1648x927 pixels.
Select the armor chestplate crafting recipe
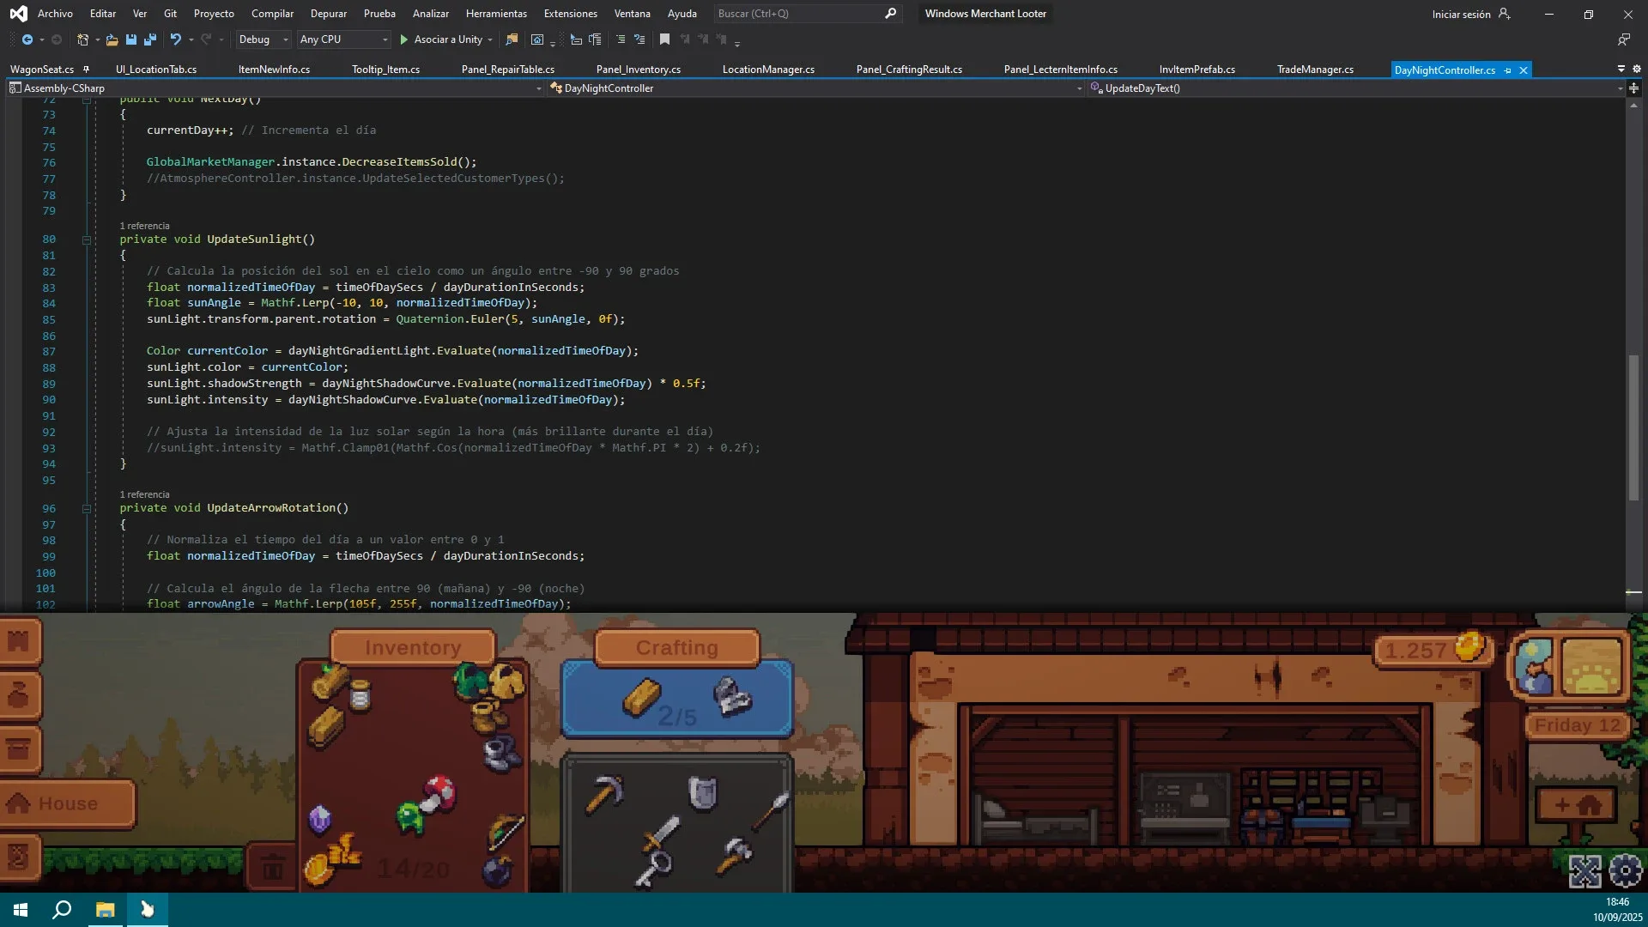[x=703, y=792]
